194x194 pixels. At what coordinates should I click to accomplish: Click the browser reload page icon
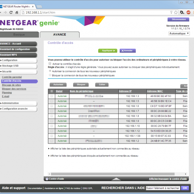[x=11, y=12]
